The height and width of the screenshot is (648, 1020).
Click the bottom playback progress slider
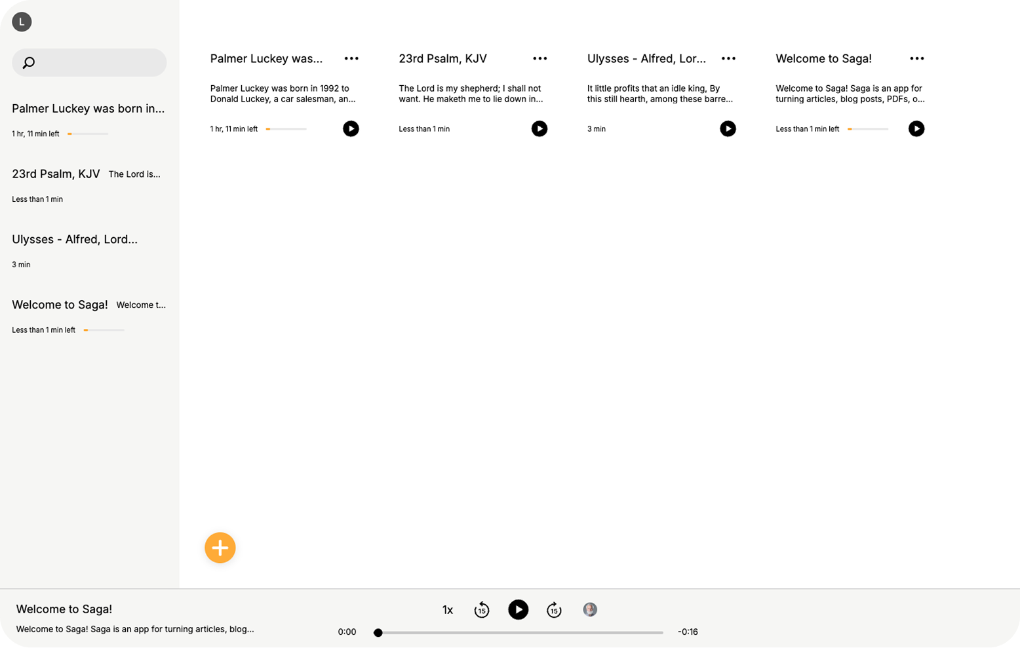pos(520,633)
